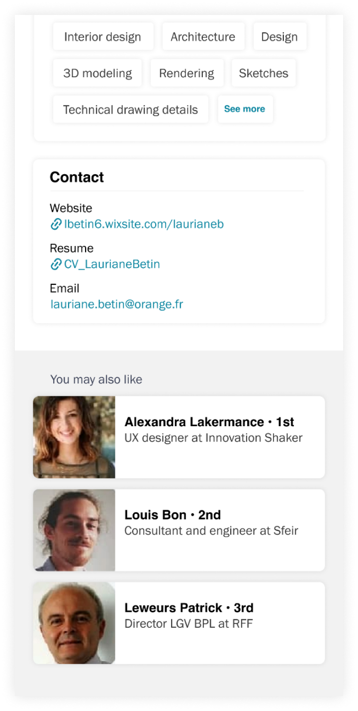
Task: Open Alexandra Lakermance's profile photo
Action: [x=74, y=437]
